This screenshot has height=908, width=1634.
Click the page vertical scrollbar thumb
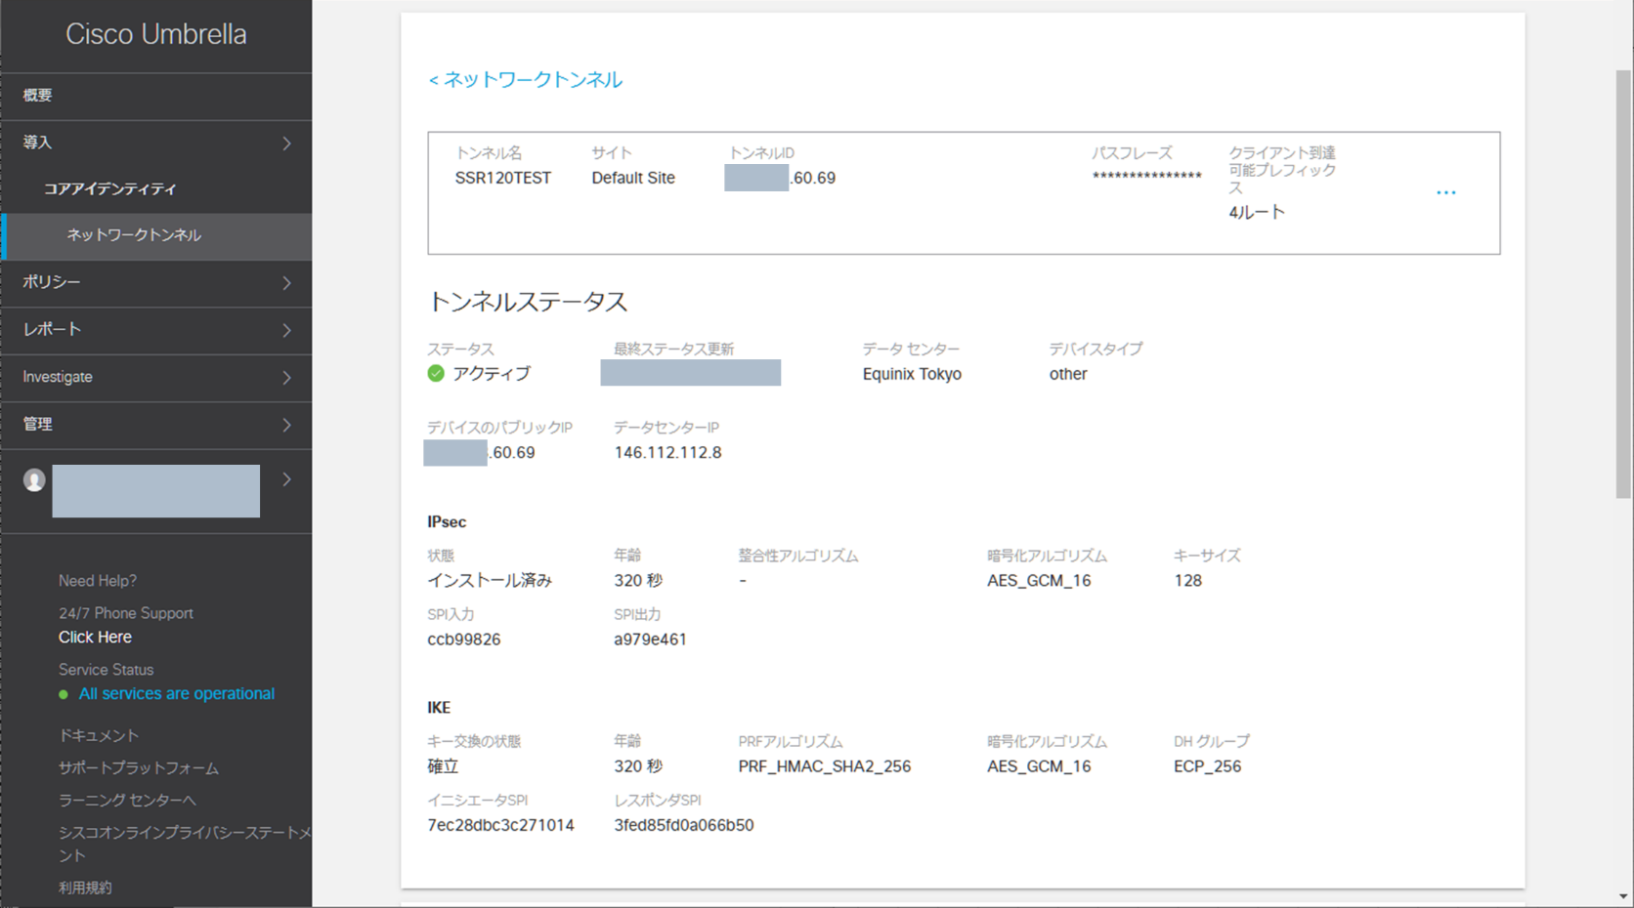[1623, 284]
